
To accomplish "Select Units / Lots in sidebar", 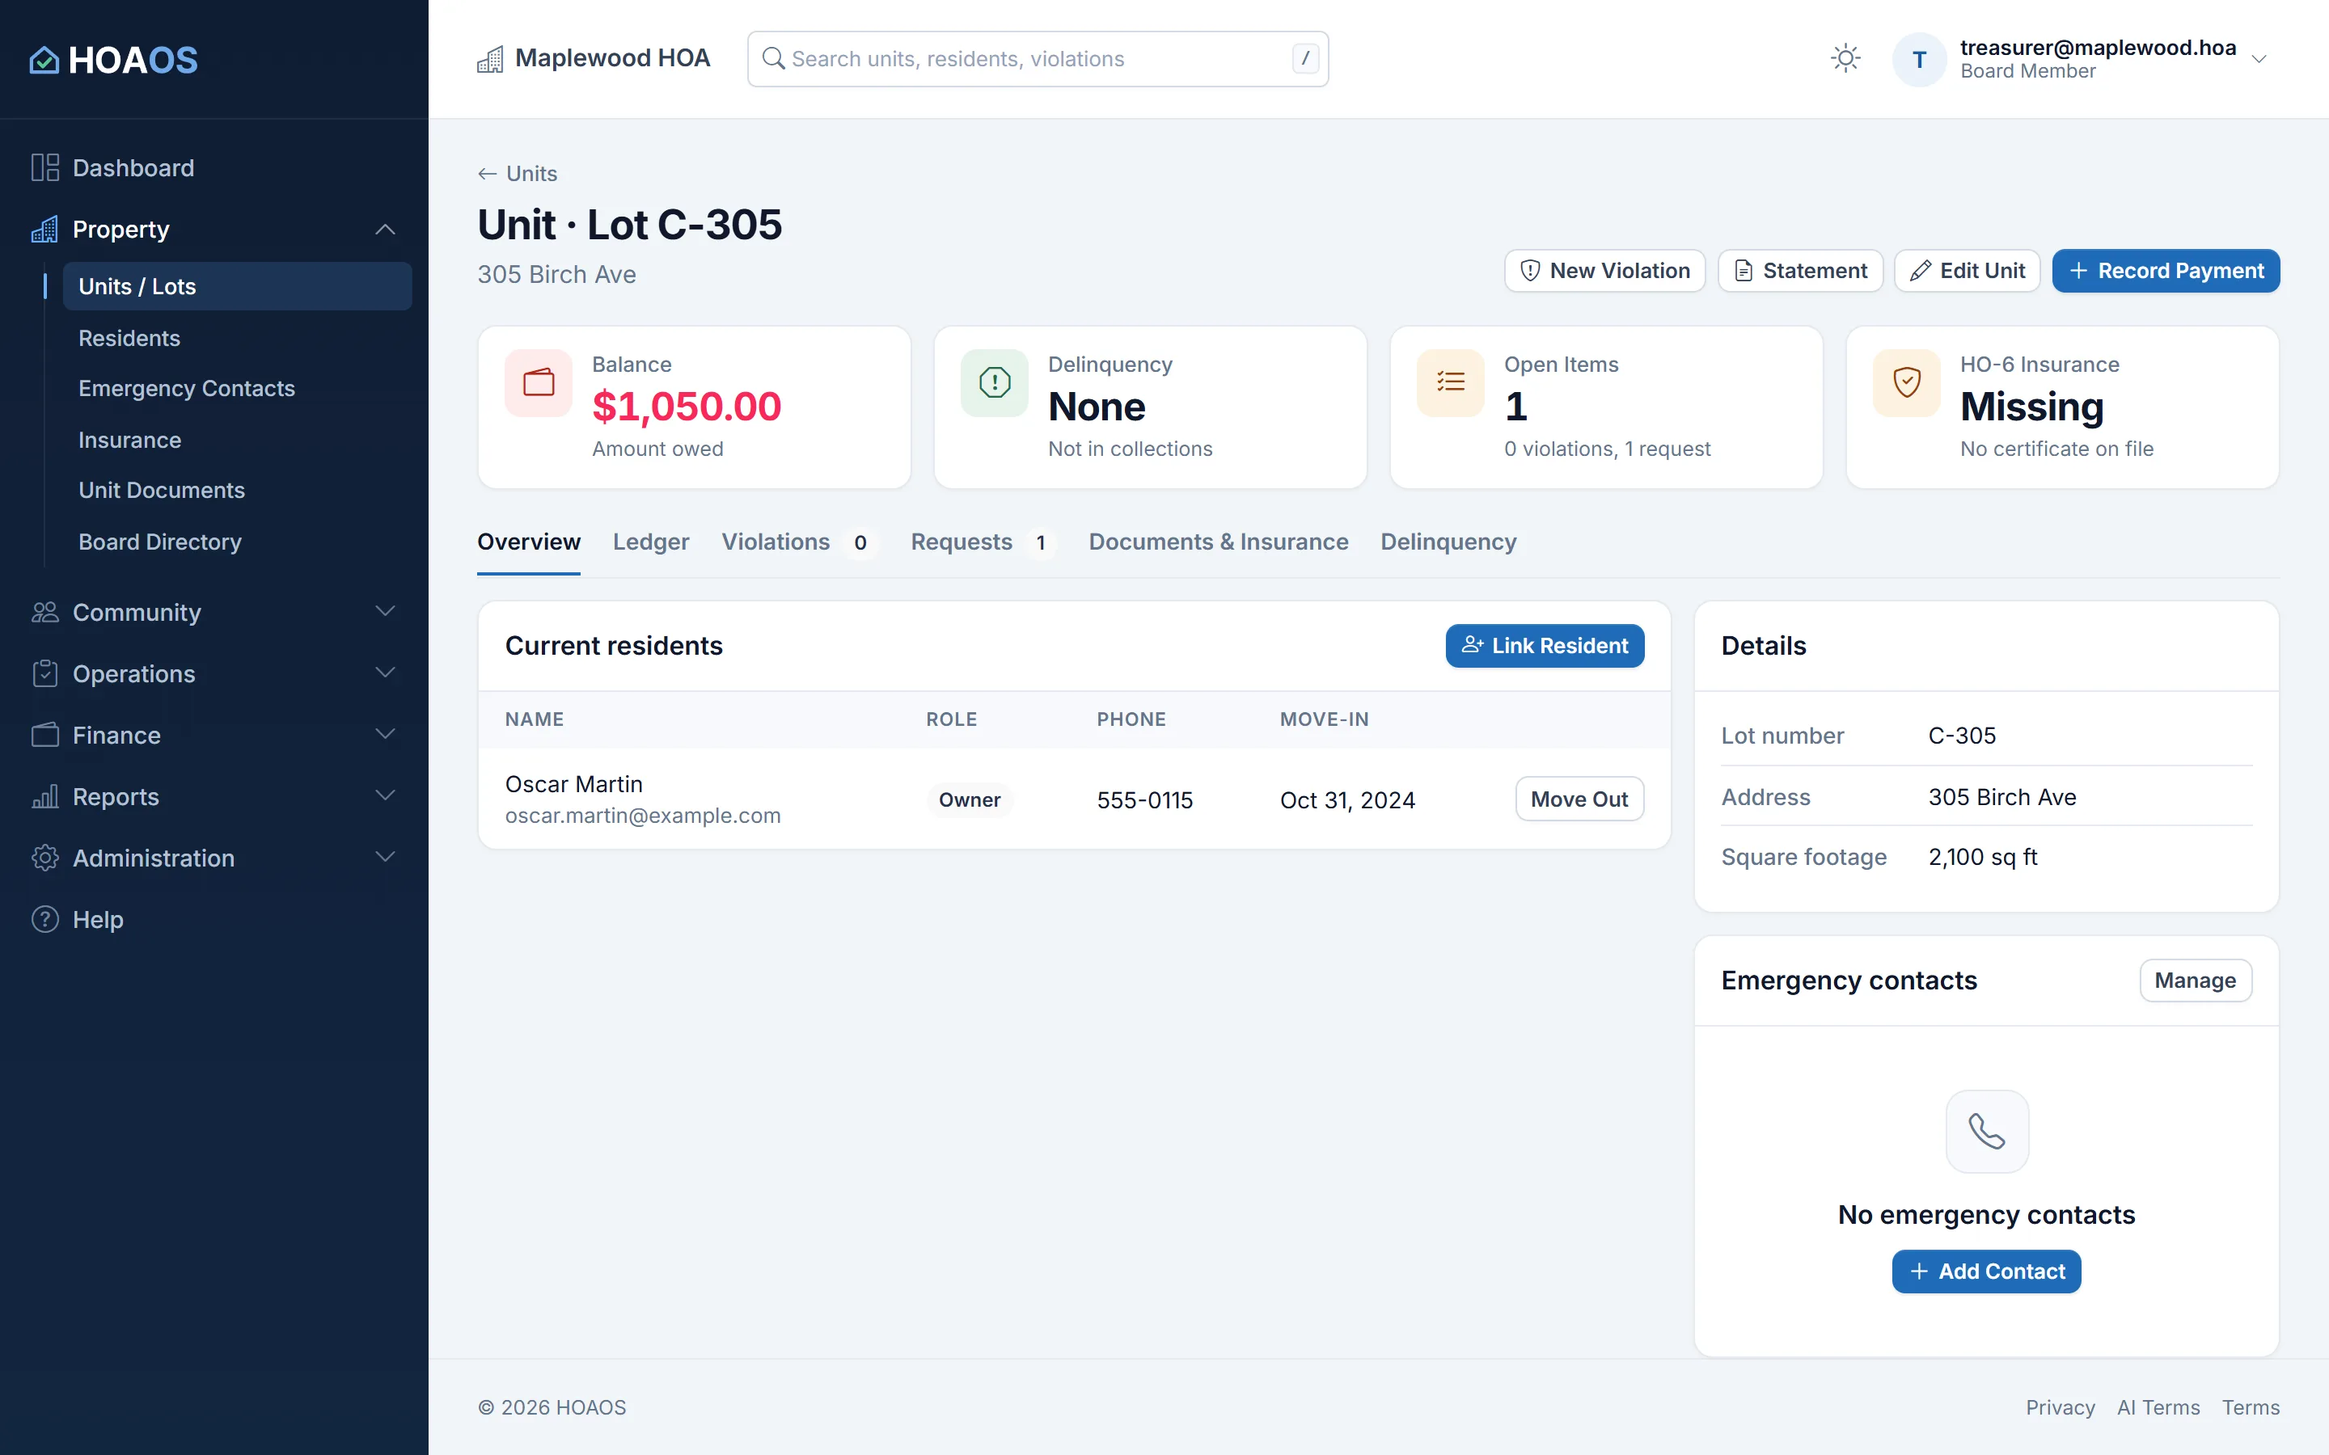I will coord(237,286).
